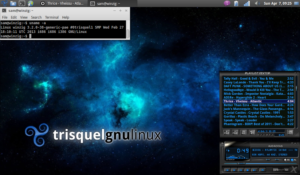Click the + FILE button in Playlist Editor
This screenshot has width=300, height=175.
click(226, 132)
